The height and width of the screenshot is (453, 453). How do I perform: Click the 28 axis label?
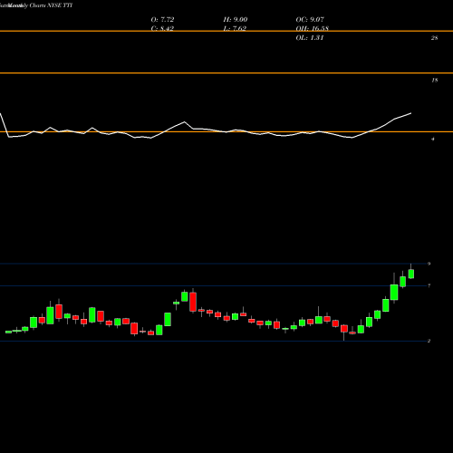click(434, 38)
